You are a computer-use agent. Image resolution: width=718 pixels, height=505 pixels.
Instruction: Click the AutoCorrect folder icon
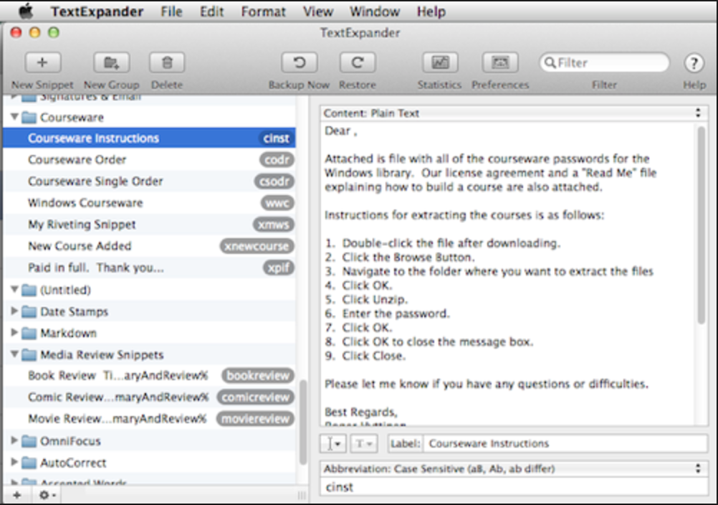point(29,463)
